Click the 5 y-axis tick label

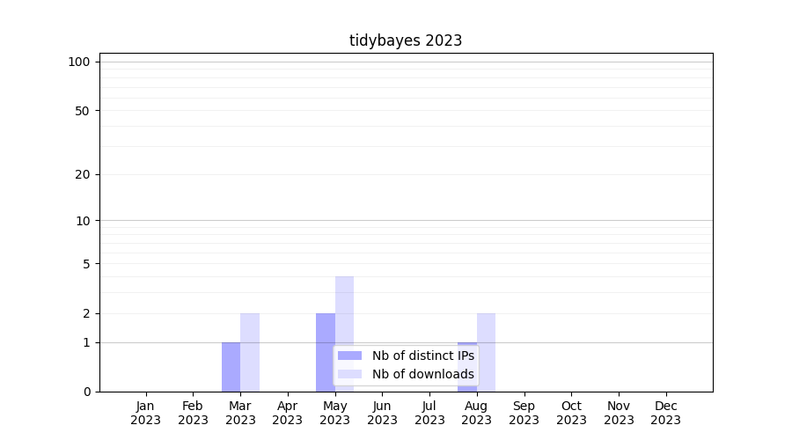coord(86,263)
